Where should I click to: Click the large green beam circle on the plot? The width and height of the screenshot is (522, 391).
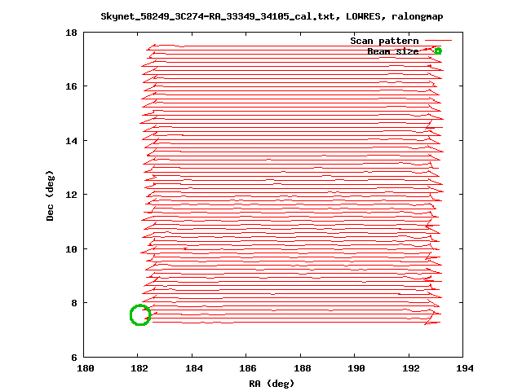tap(140, 315)
